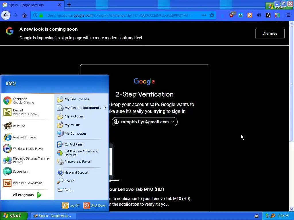Click the 2-Step Verification heading
The width and height of the screenshot is (294, 220).
[145, 94]
